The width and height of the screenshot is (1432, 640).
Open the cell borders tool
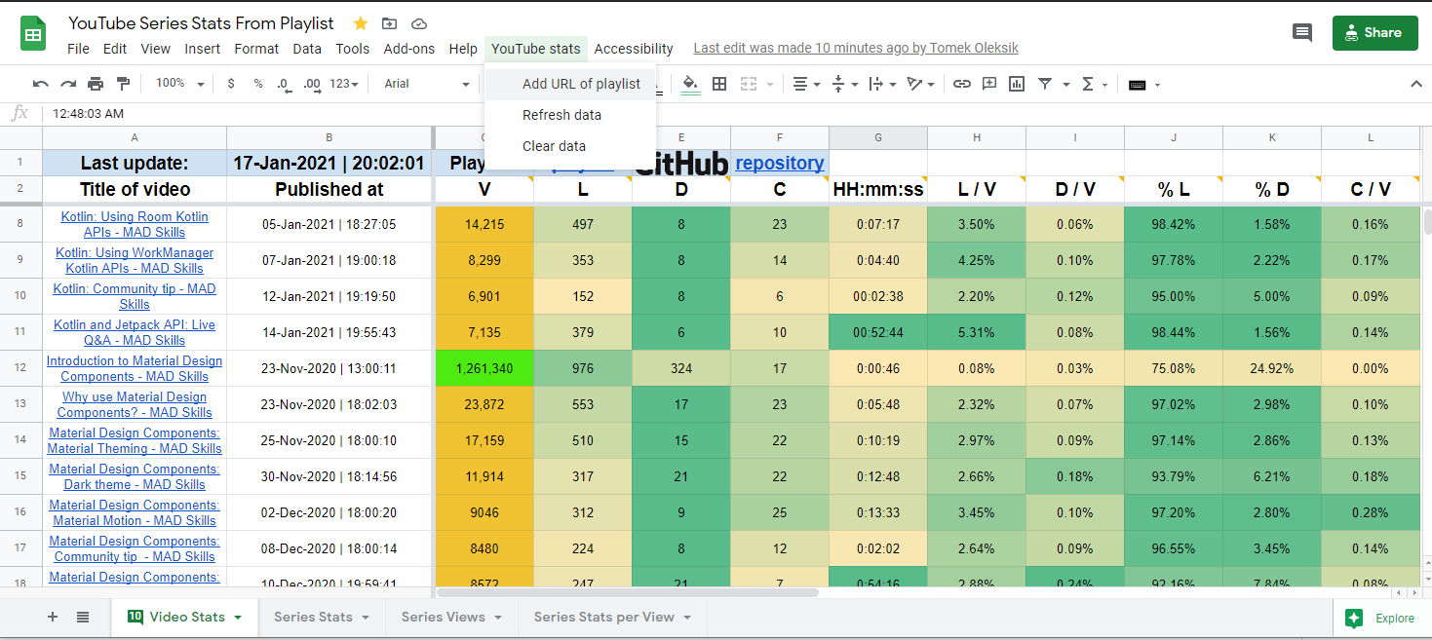click(x=719, y=84)
